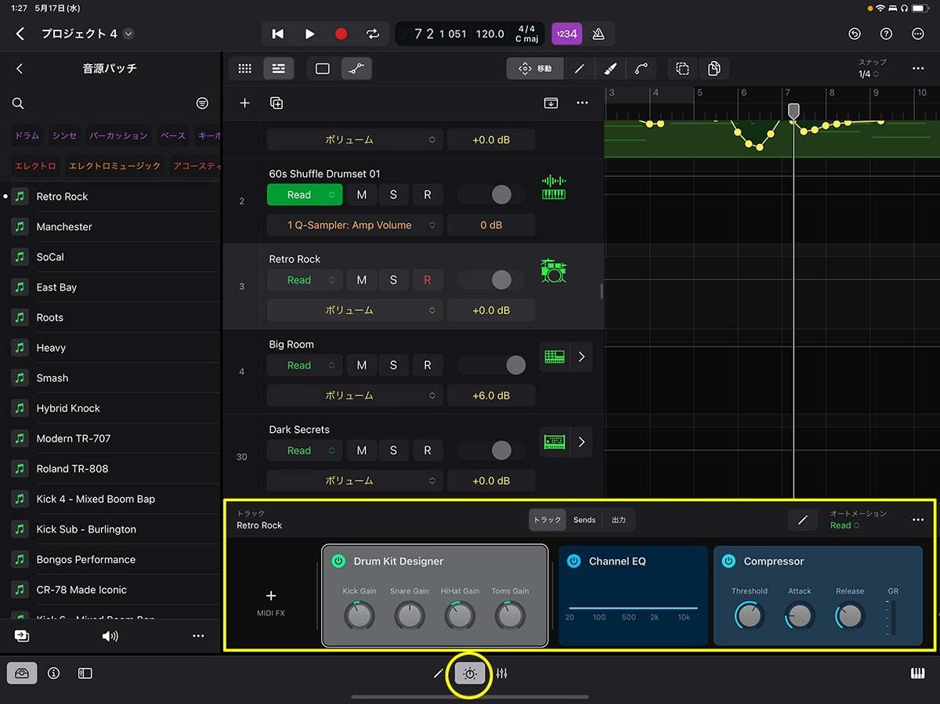
Task: Toggle Cycle mode in the transport
Action: coord(373,34)
